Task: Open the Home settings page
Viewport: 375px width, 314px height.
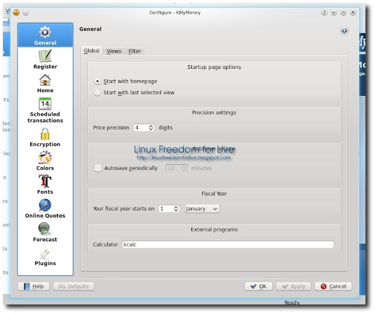Action: 45,83
